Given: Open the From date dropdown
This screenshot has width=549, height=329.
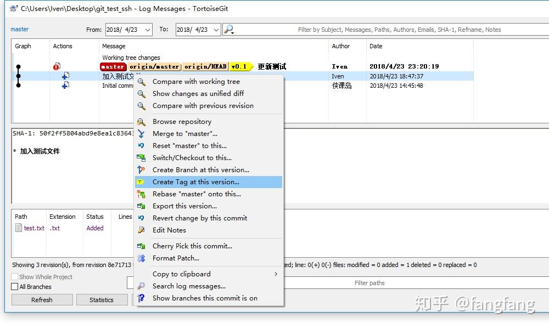Looking at the screenshot, I should click(148, 30).
